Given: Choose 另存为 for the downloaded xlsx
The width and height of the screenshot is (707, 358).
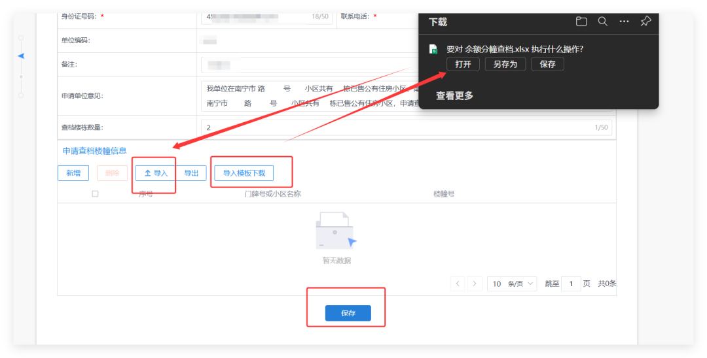Looking at the screenshot, I should (x=505, y=64).
